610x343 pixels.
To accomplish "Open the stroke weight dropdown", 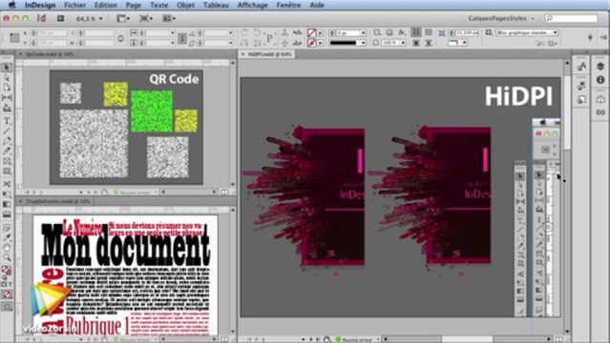I will [x=364, y=33].
